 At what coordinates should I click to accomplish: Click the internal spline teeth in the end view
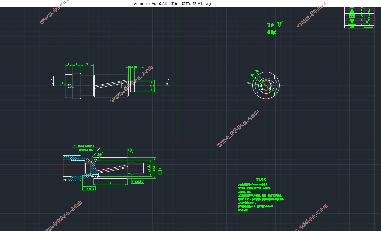(x=266, y=85)
